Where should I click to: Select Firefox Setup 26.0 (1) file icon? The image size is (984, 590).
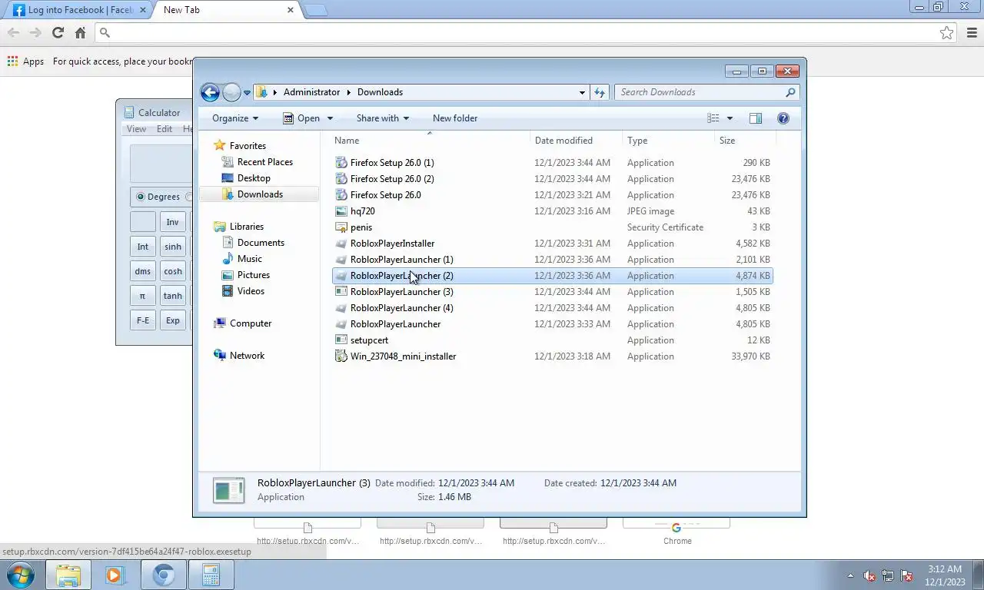click(341, 163)
